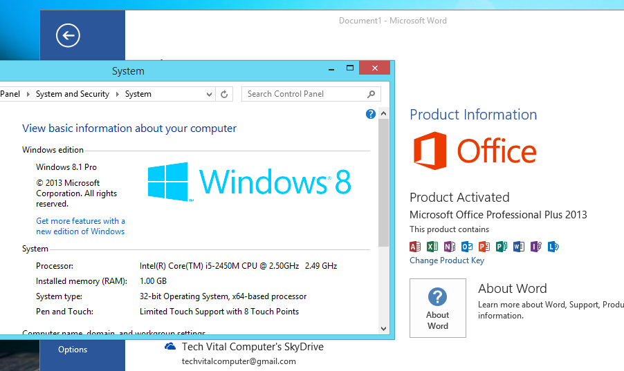
Task: Close the System window
Action: 374,68
